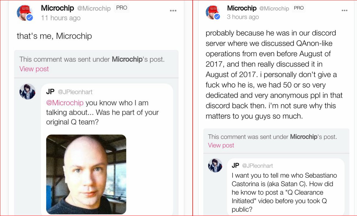Click the Microchip display name on the 11-hours-ago post
The width and height of the screenshot is (357, 216).
tap(58, 8)
